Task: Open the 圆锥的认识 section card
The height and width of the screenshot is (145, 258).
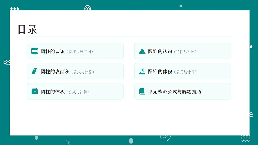Action: 183,51
